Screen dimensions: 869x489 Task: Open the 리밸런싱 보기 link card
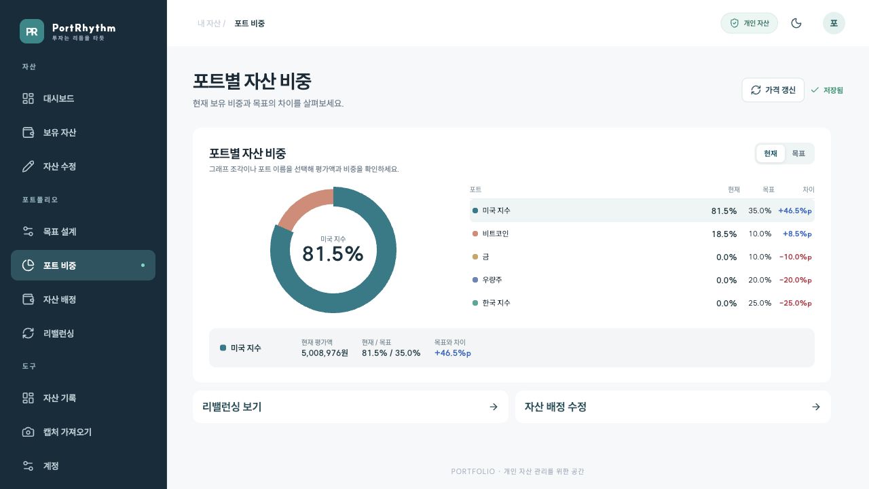tap(350, 407)
